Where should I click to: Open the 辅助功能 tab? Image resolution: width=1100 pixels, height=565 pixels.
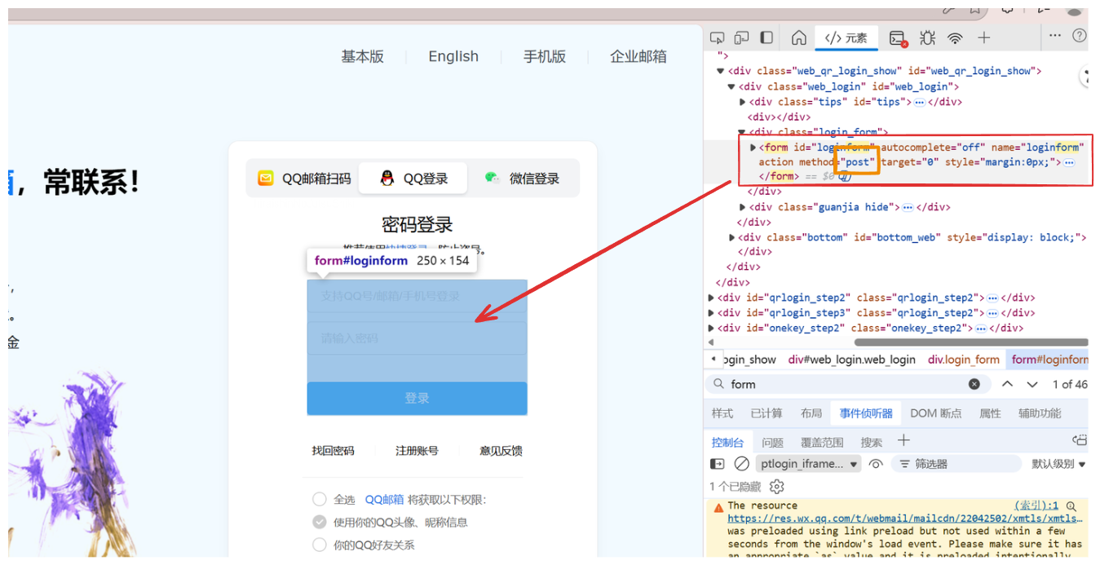[x=1040, y=413]
